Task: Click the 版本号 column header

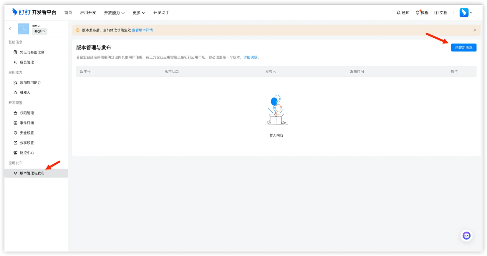Action: 85,72
